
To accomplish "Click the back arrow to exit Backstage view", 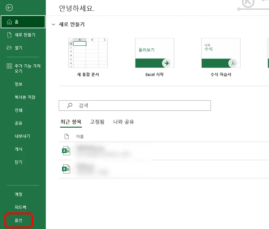I will [x=9, y=8].
